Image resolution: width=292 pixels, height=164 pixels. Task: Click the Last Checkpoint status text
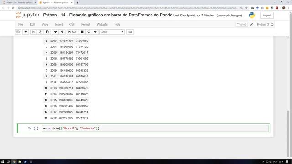(194, 15)
